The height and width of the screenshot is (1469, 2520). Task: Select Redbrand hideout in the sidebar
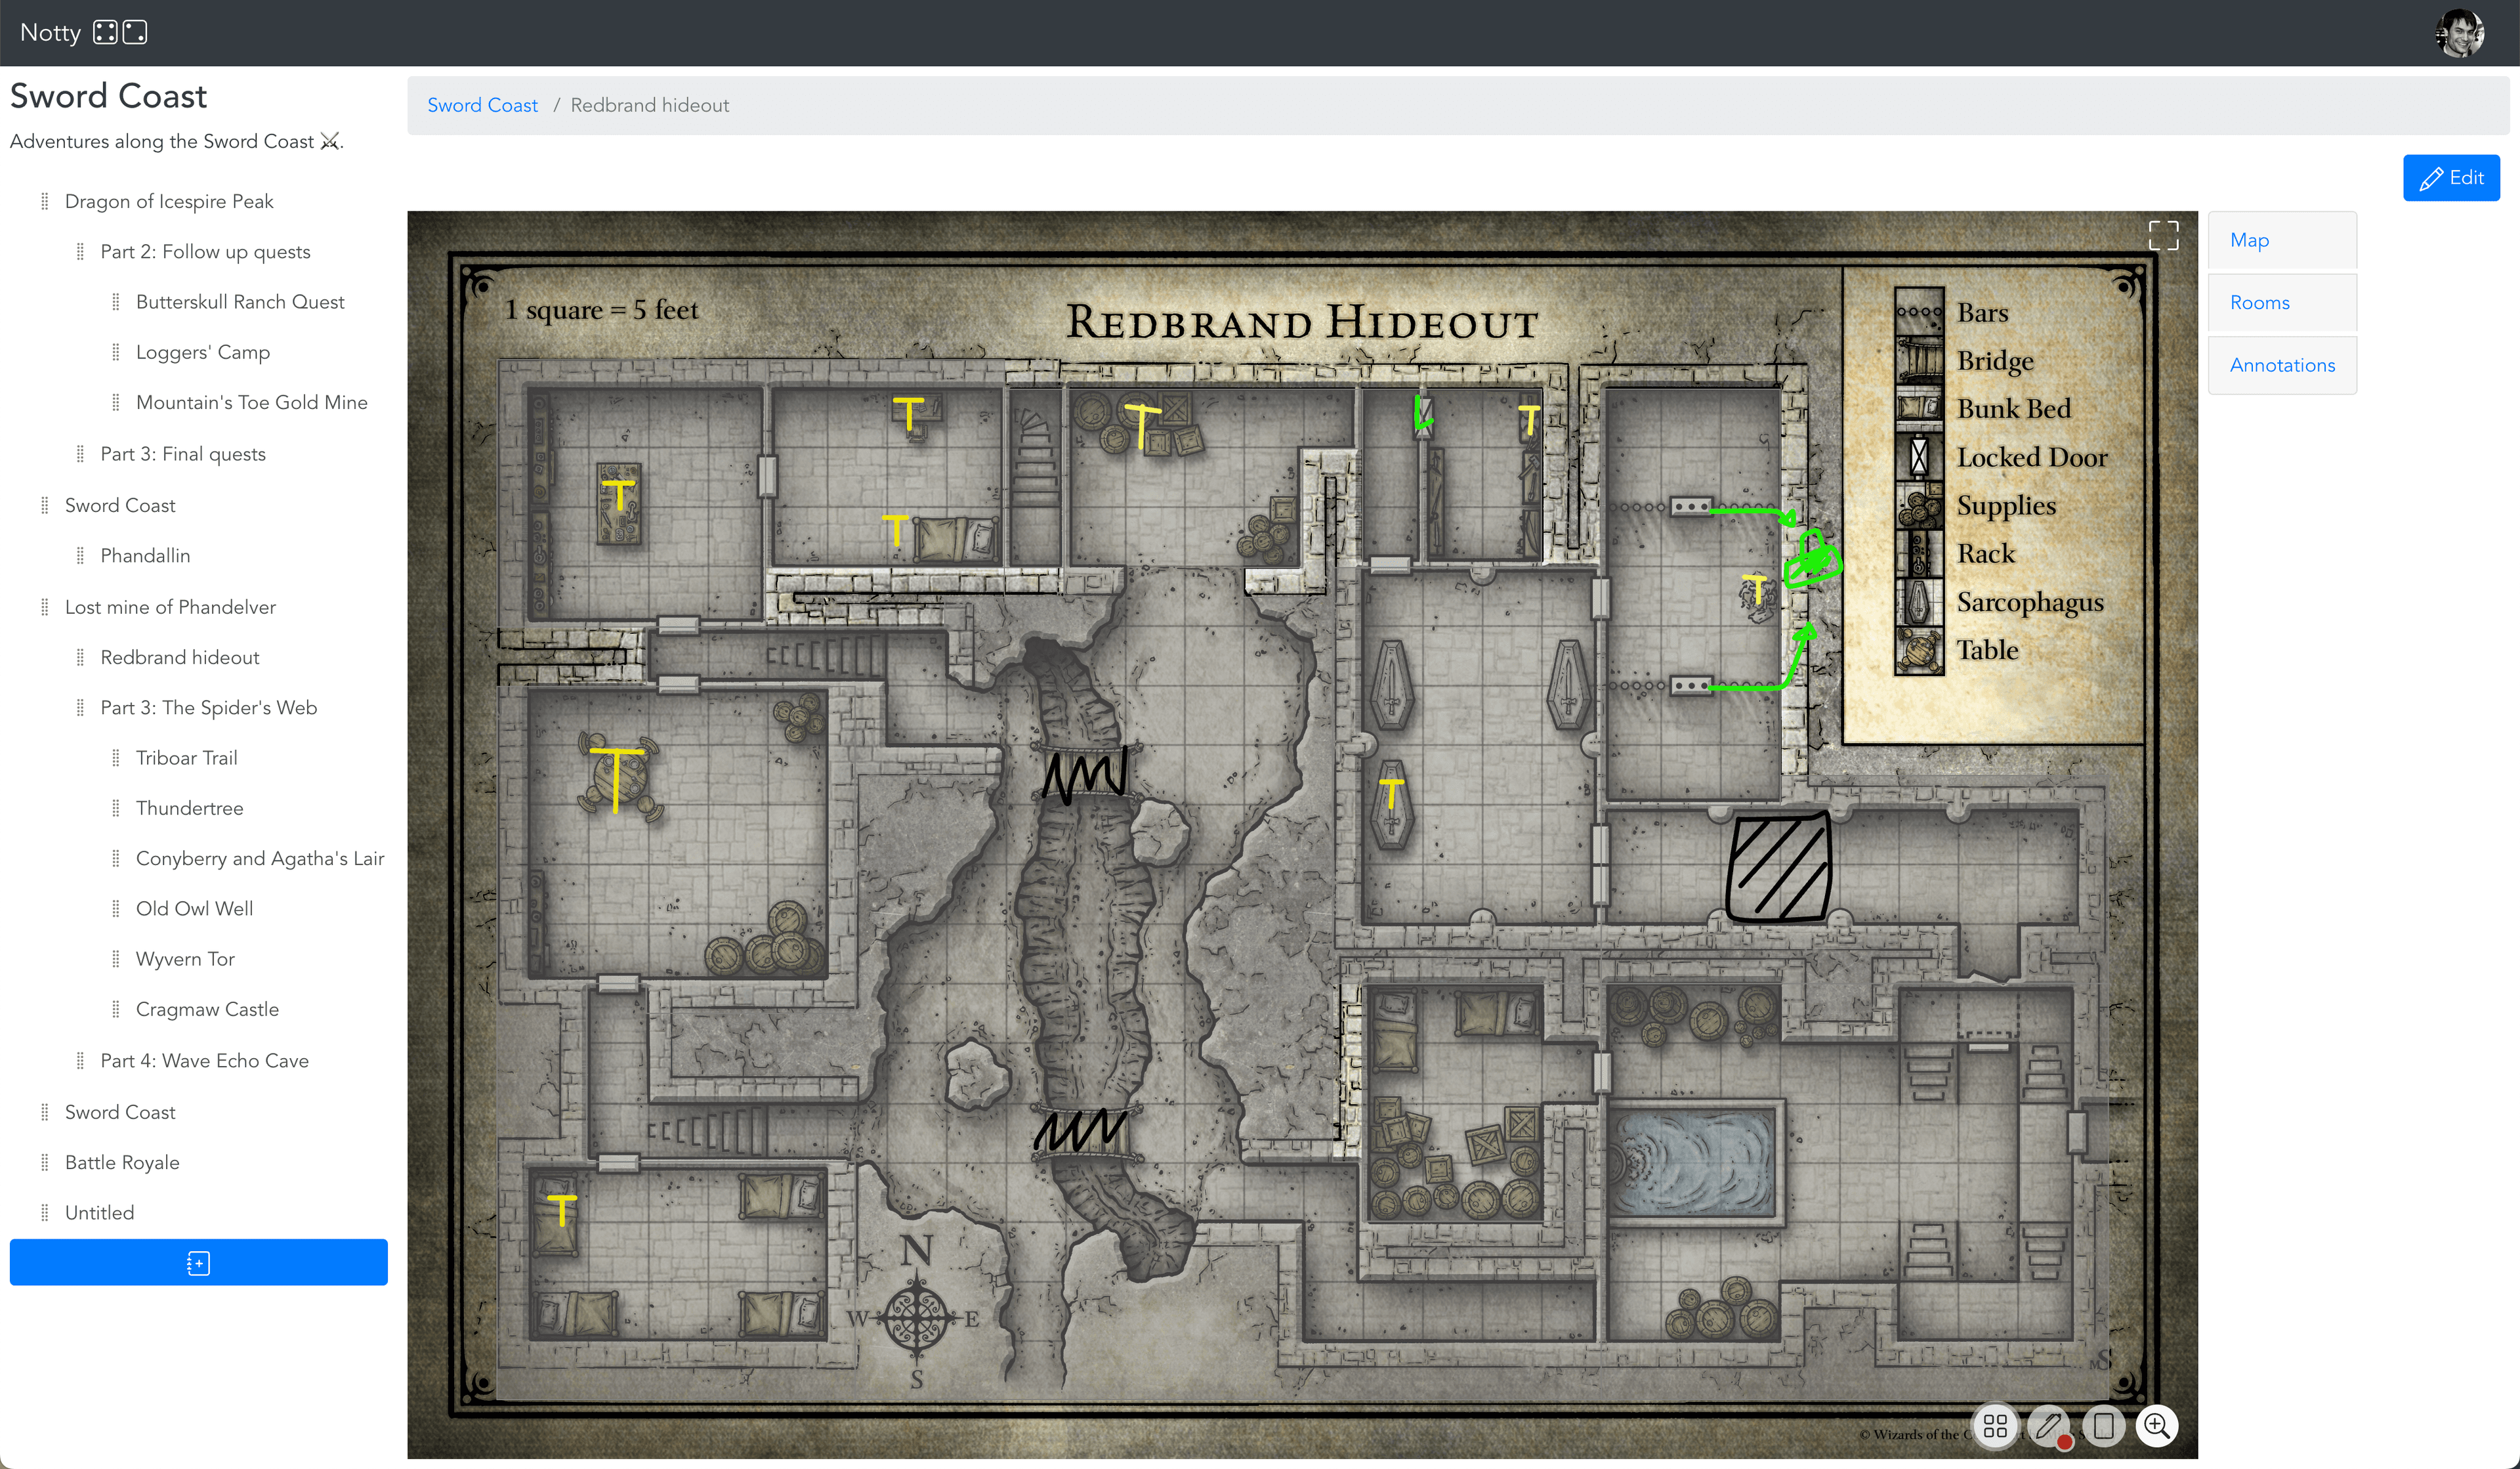[180, 657]
